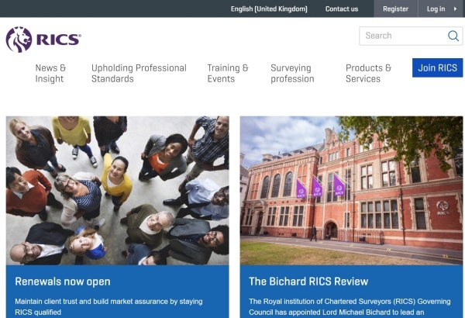Screen dimensions: 465x318
Task: Click the Register button
Action: [395, 9]
